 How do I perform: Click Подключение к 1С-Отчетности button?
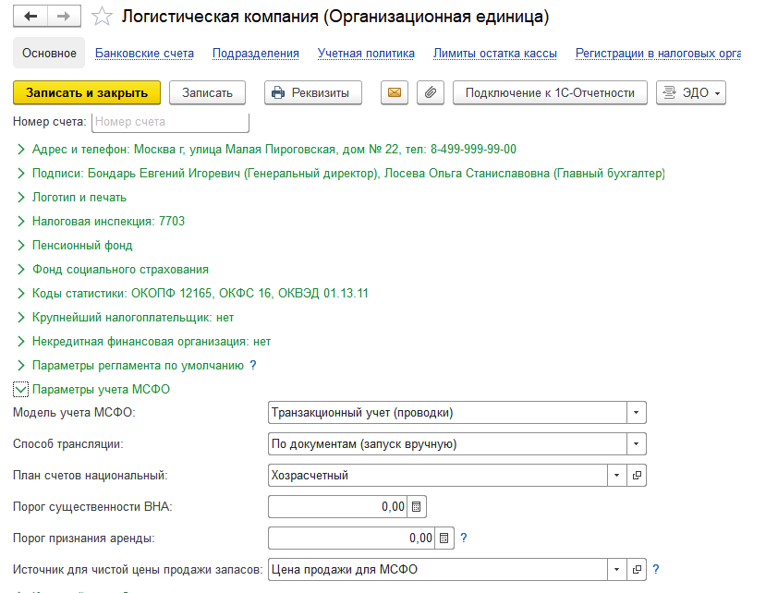pyautogui.click(x=550, y=92)
